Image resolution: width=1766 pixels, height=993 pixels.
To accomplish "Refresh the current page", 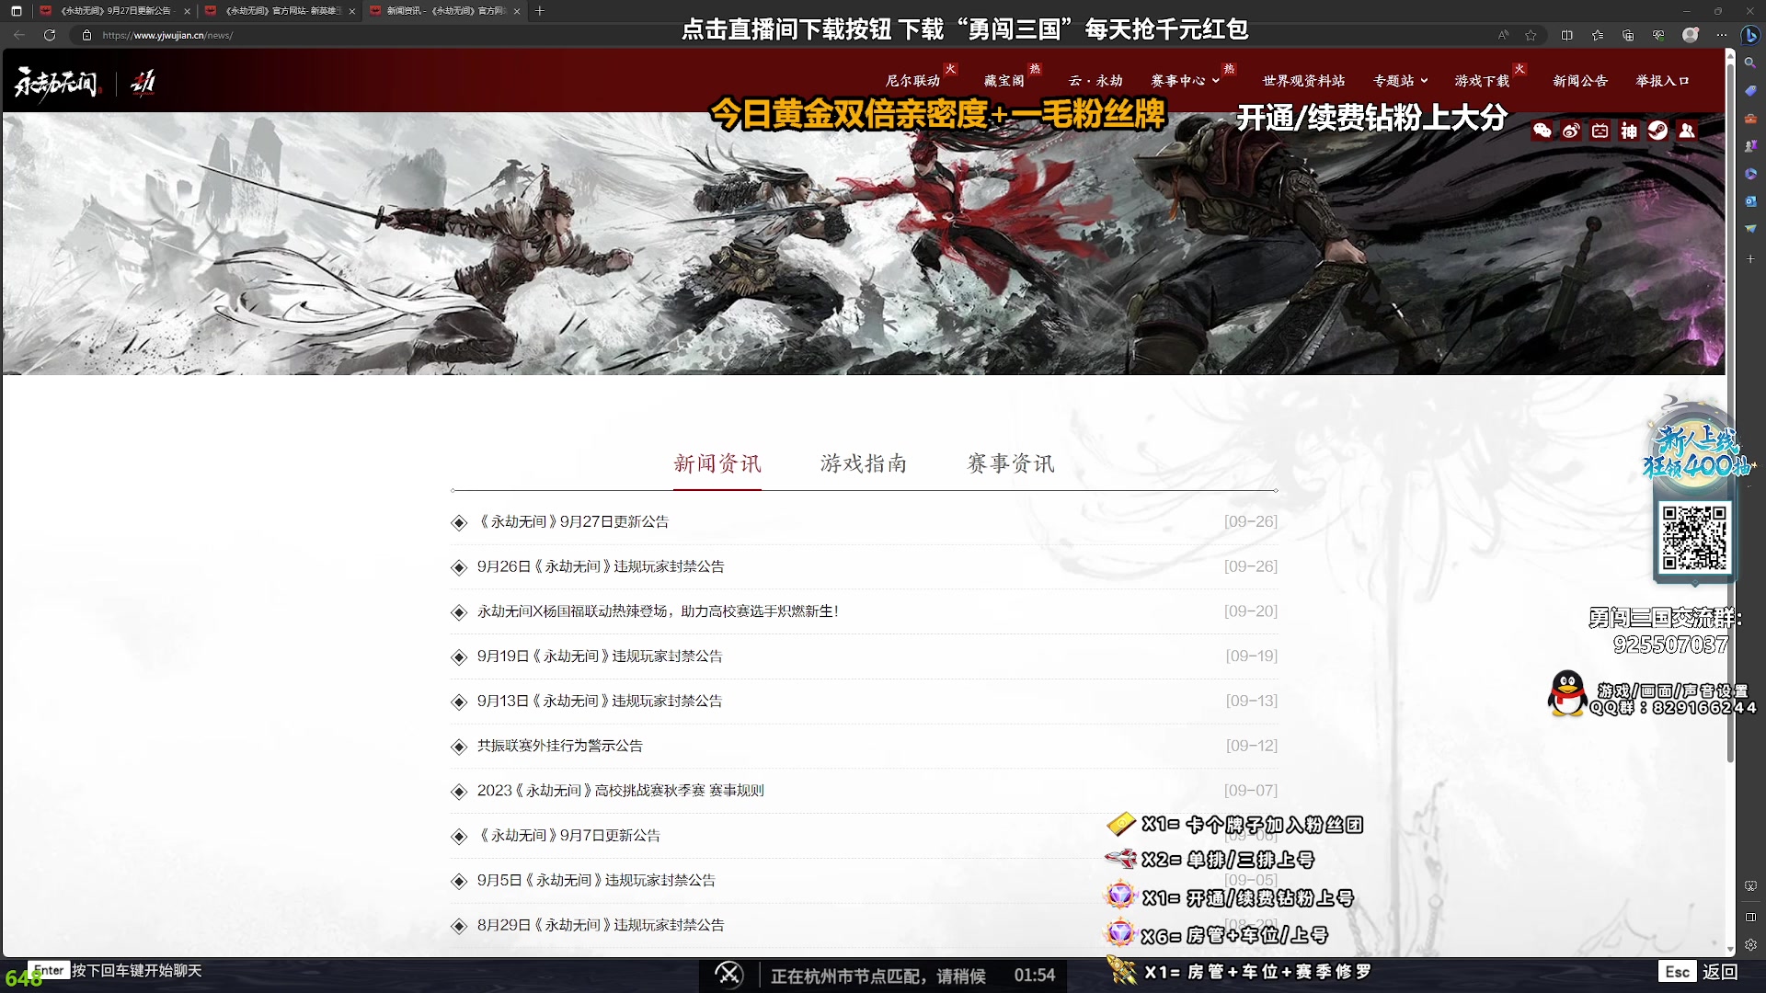I will (50, 35).
